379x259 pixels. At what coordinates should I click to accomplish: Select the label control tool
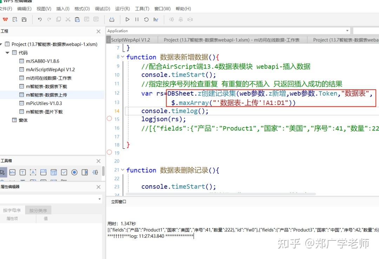(x=32, y=172)
